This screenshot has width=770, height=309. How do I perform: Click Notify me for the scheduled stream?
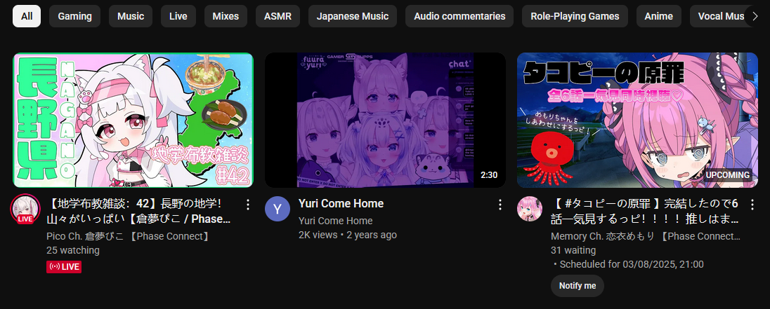coord(577,286)
